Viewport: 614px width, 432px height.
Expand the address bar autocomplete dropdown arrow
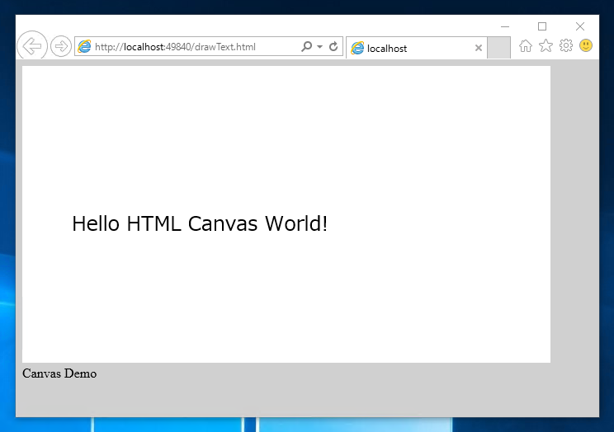pos(320,46)
